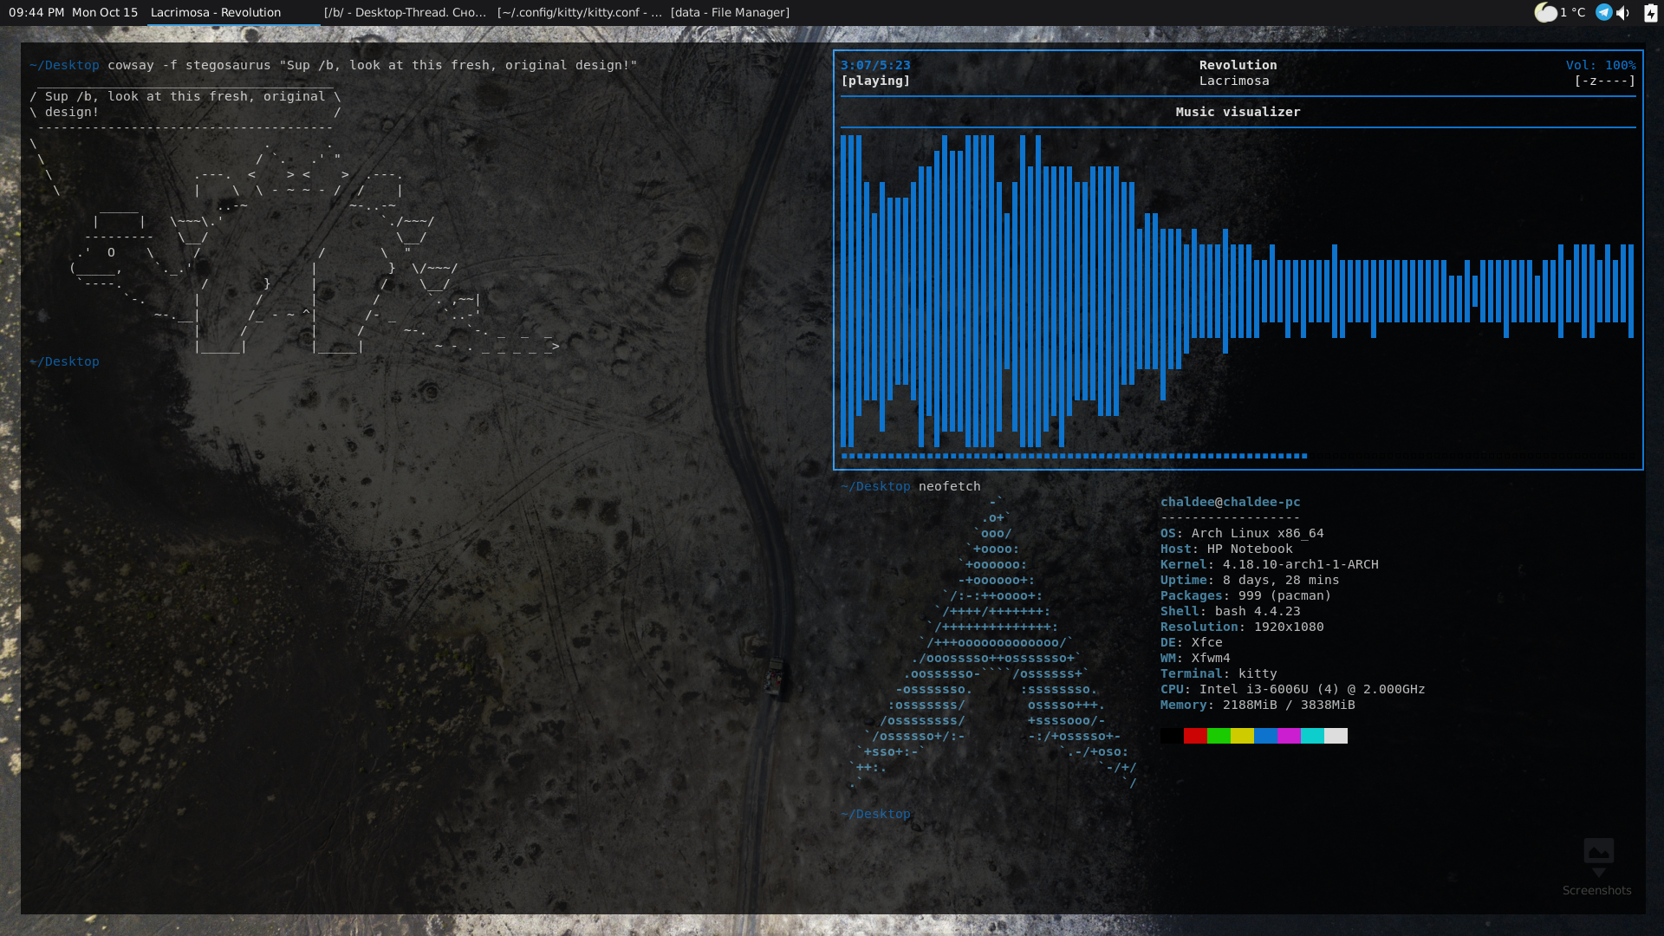Click the Arch logo ASCII art in neofetch
This screenshot has width=1664, height=936.
pyautogui.click(x=992, y=642)
